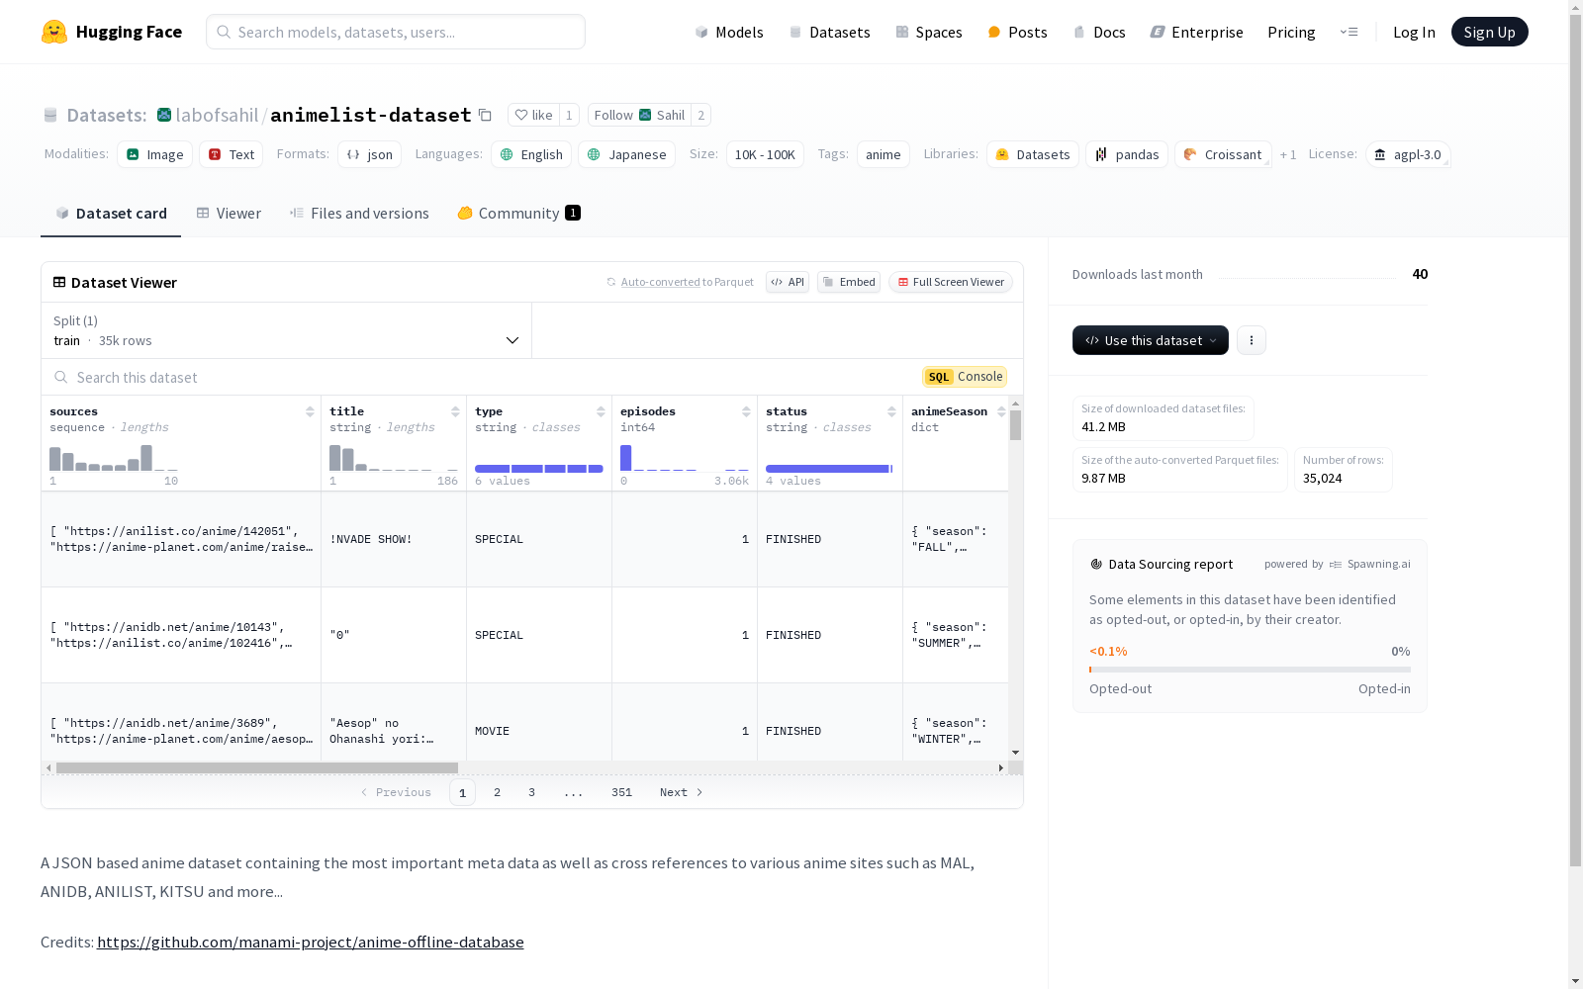The height and width of the screenshot is (989, 1583).
Task: Click the labofsahil avatar icon
Action: 164,115
